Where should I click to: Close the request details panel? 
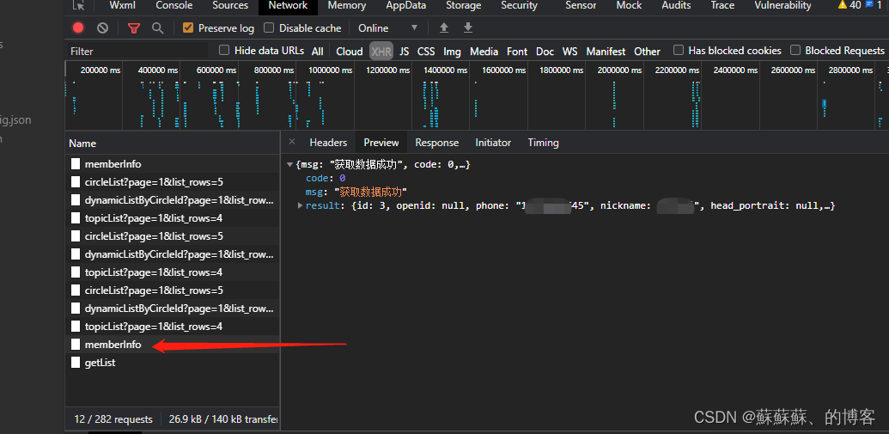point(292,142)
